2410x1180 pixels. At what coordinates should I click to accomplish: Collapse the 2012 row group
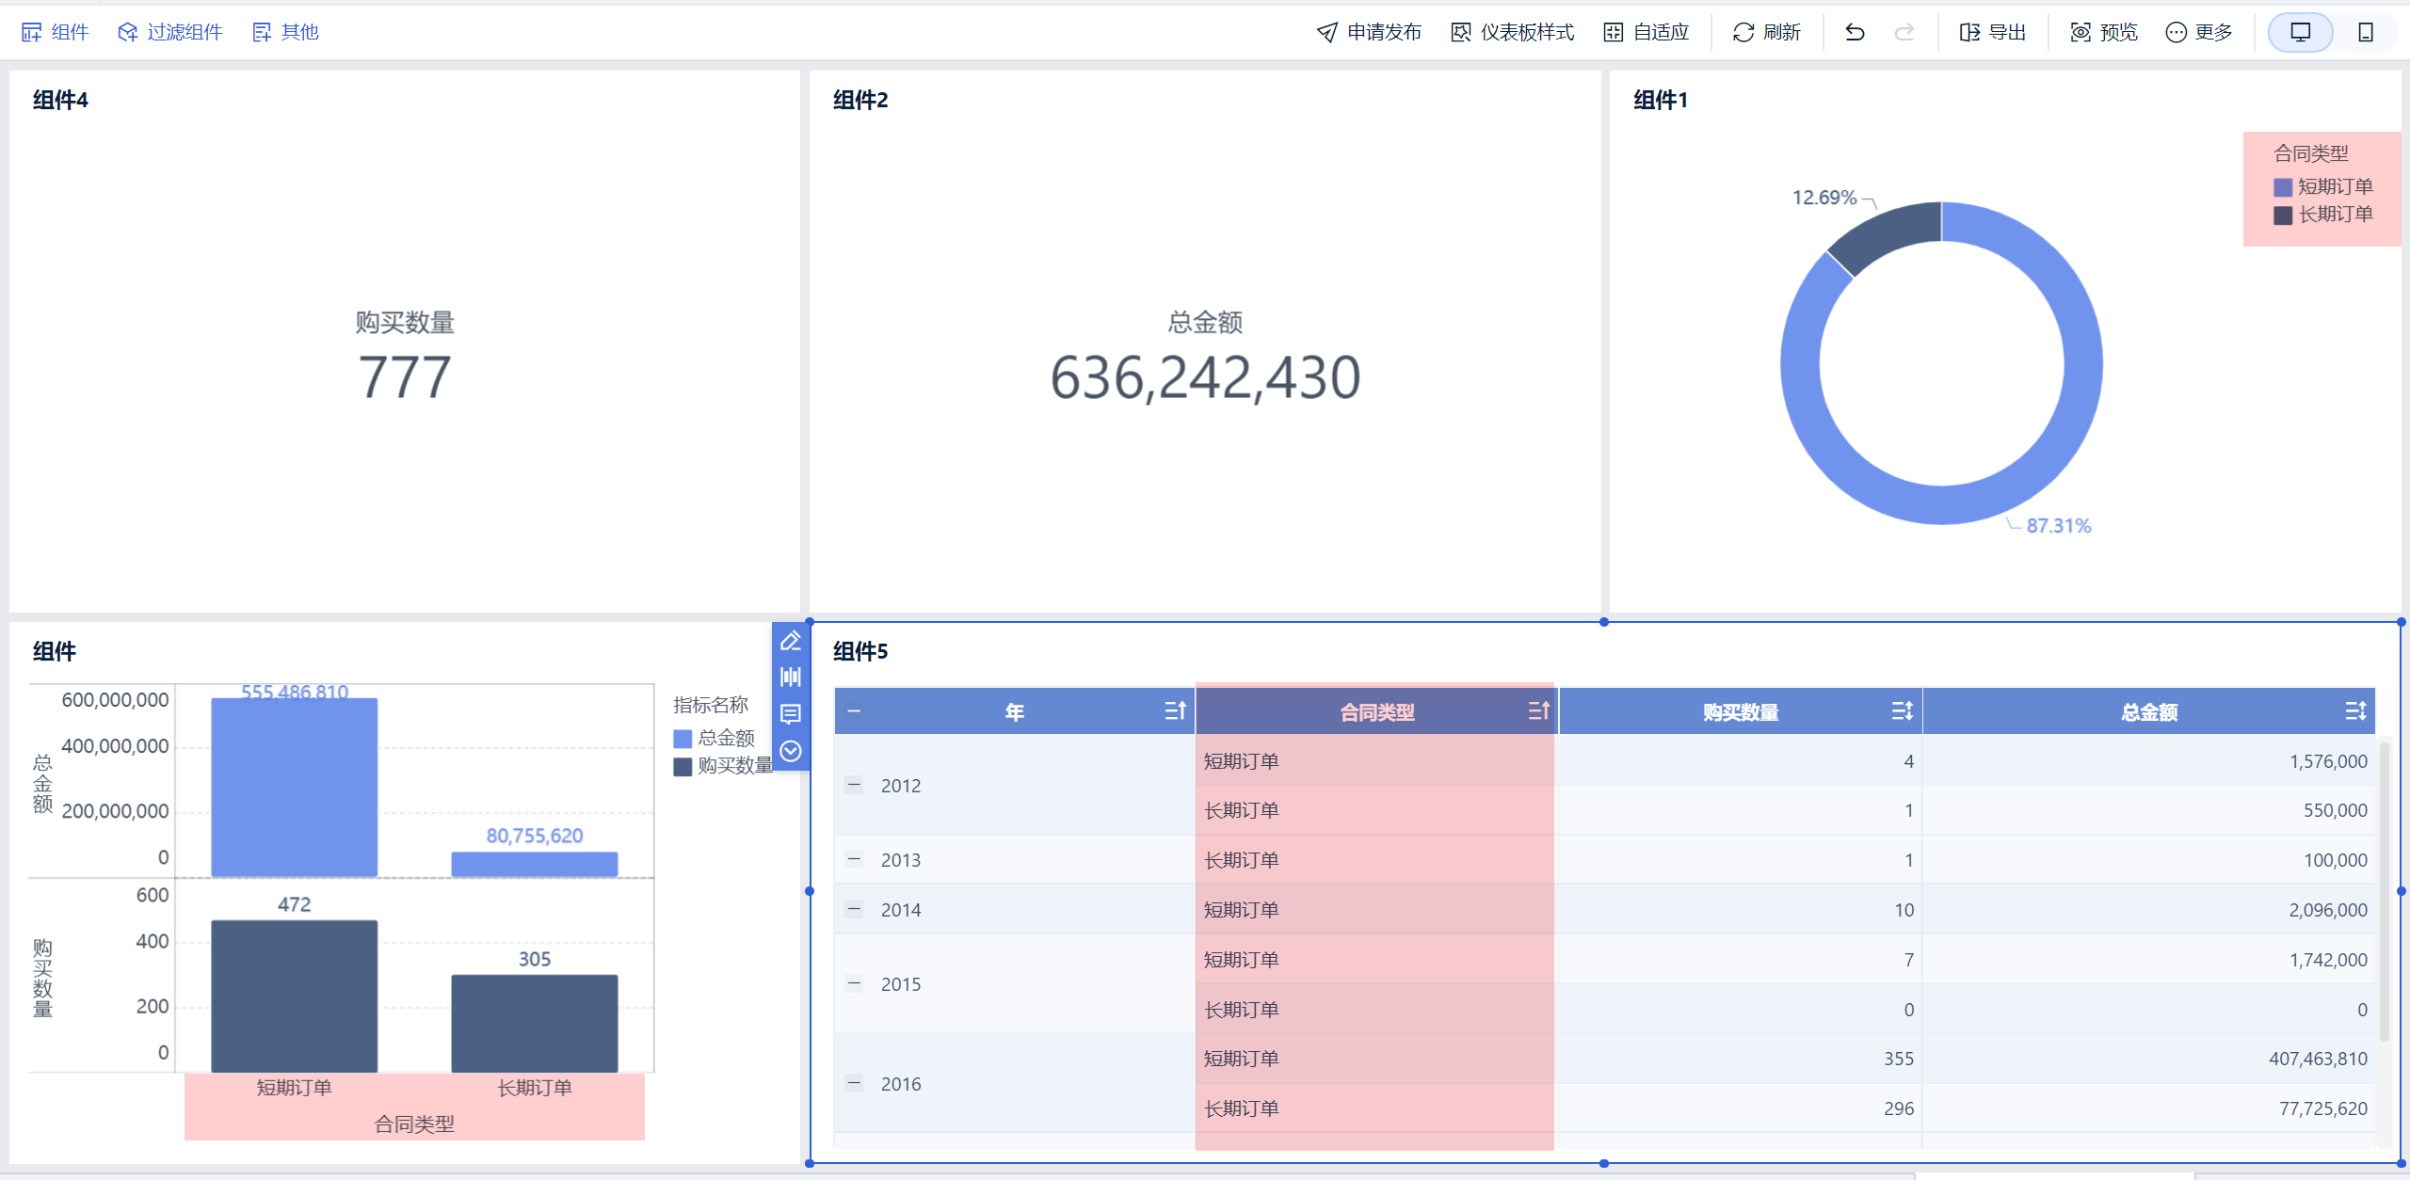(x=854, y=785)
